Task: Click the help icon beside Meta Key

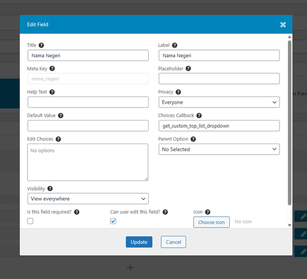Action: point(52,69)
